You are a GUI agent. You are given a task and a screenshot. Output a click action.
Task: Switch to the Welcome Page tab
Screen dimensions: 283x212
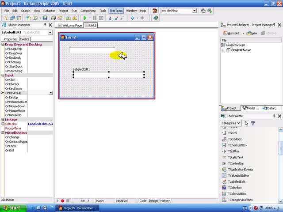click(70, 26)
